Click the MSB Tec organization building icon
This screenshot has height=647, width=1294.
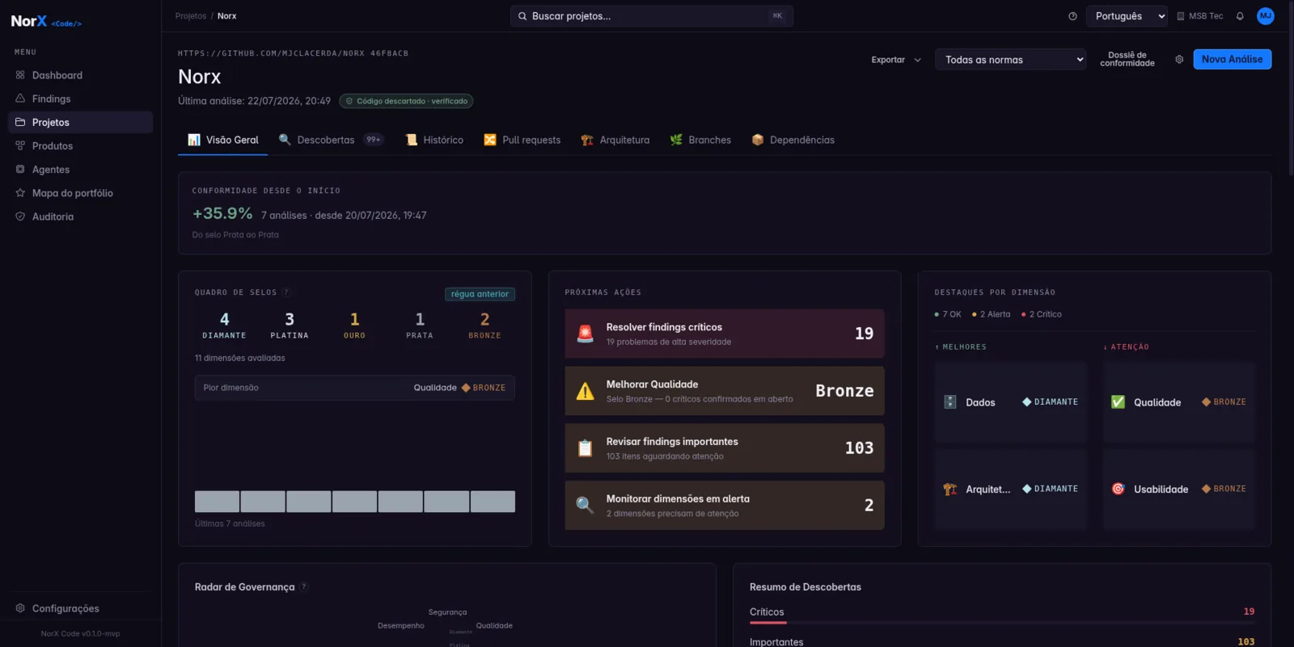[1181, 16]
